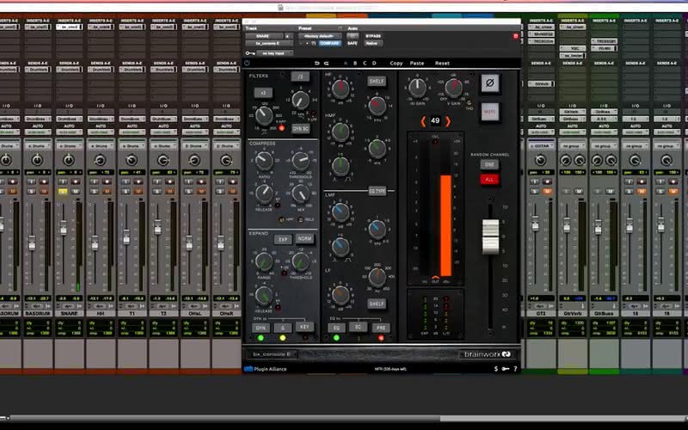
Task: Click the HF gain knob
Action: pos(341,89)
